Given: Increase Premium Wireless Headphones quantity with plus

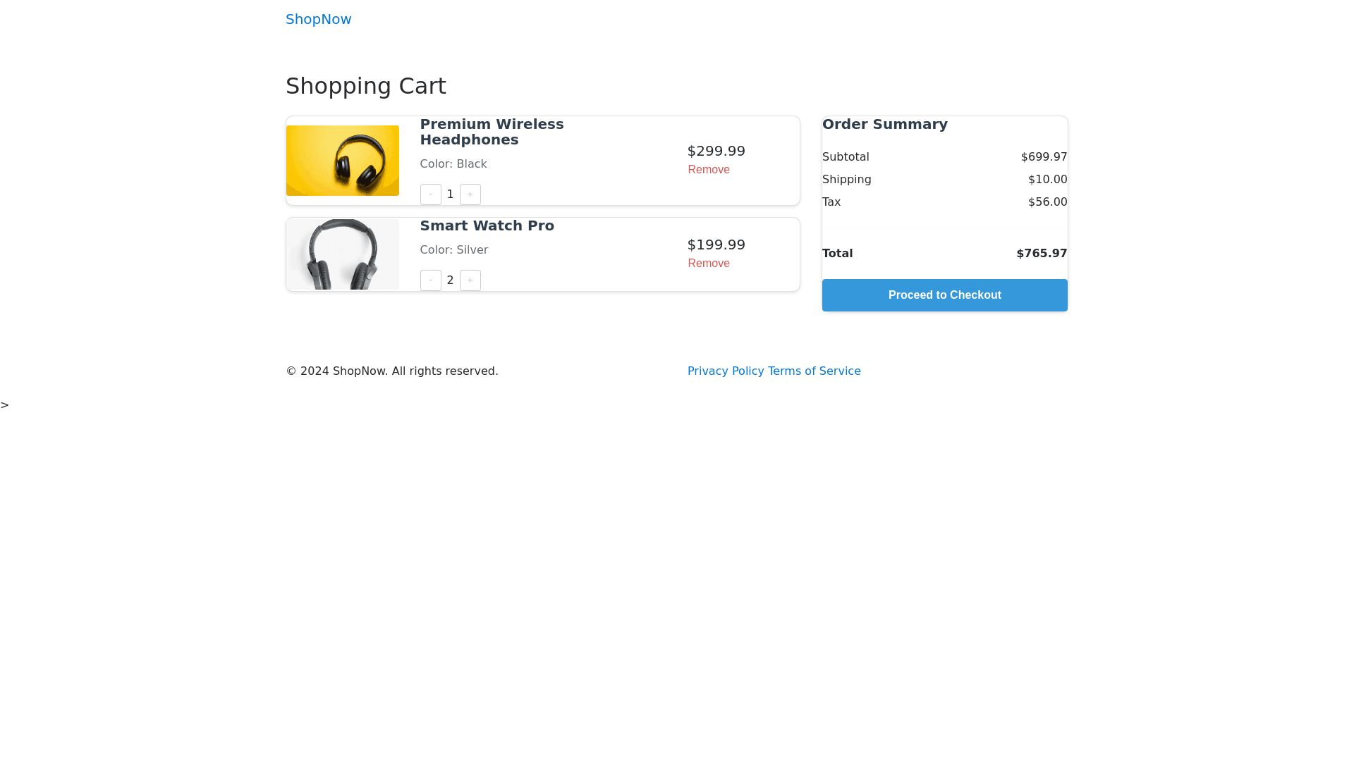Looking at the screenshot, I should click(470, 194).
